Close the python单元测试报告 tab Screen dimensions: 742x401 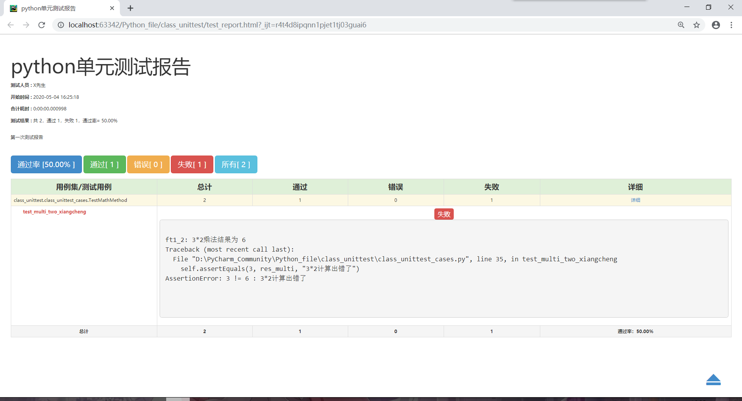click(x=112, y=8)
